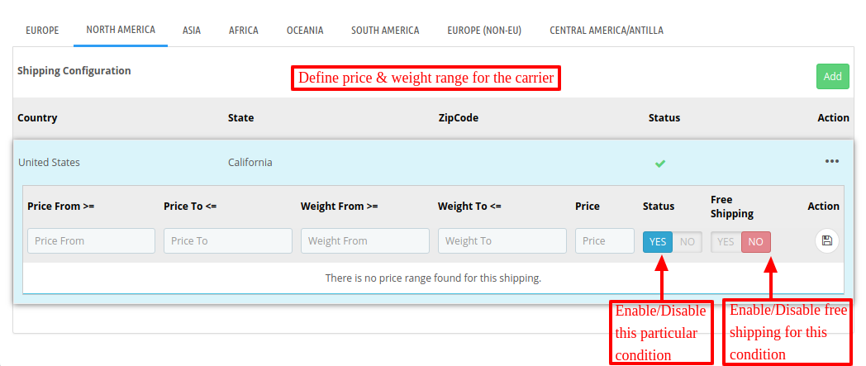The image size is (866, 366).
Task: Set Status toggle to NO
Action: point(687,242)
